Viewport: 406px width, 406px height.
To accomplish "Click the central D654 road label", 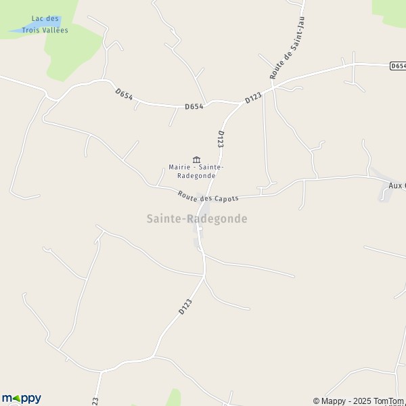I will 194,106.
